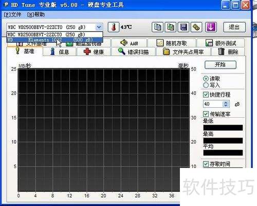Click the 最高 maximum value box

coord(223,141)
